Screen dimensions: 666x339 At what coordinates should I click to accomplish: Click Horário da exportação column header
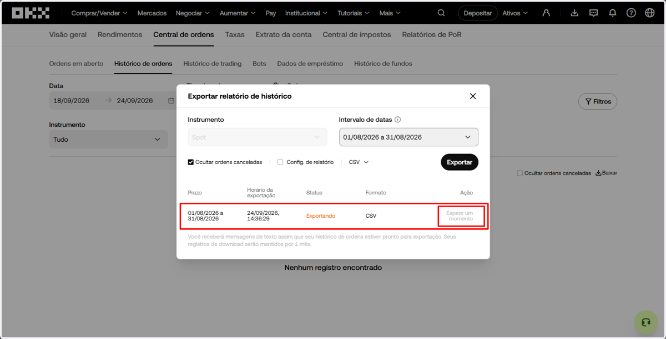point(261,193)
